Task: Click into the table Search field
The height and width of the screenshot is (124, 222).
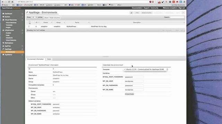Action: [177, 17]
